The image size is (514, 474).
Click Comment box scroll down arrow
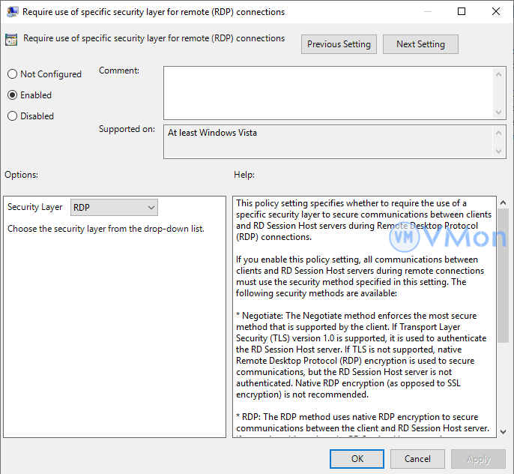coord(498,112)
